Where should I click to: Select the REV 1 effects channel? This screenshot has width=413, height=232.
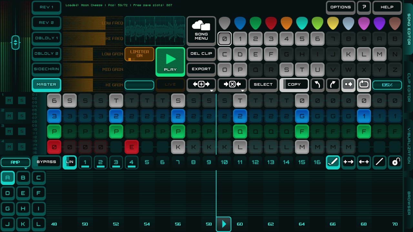(46, 7)
